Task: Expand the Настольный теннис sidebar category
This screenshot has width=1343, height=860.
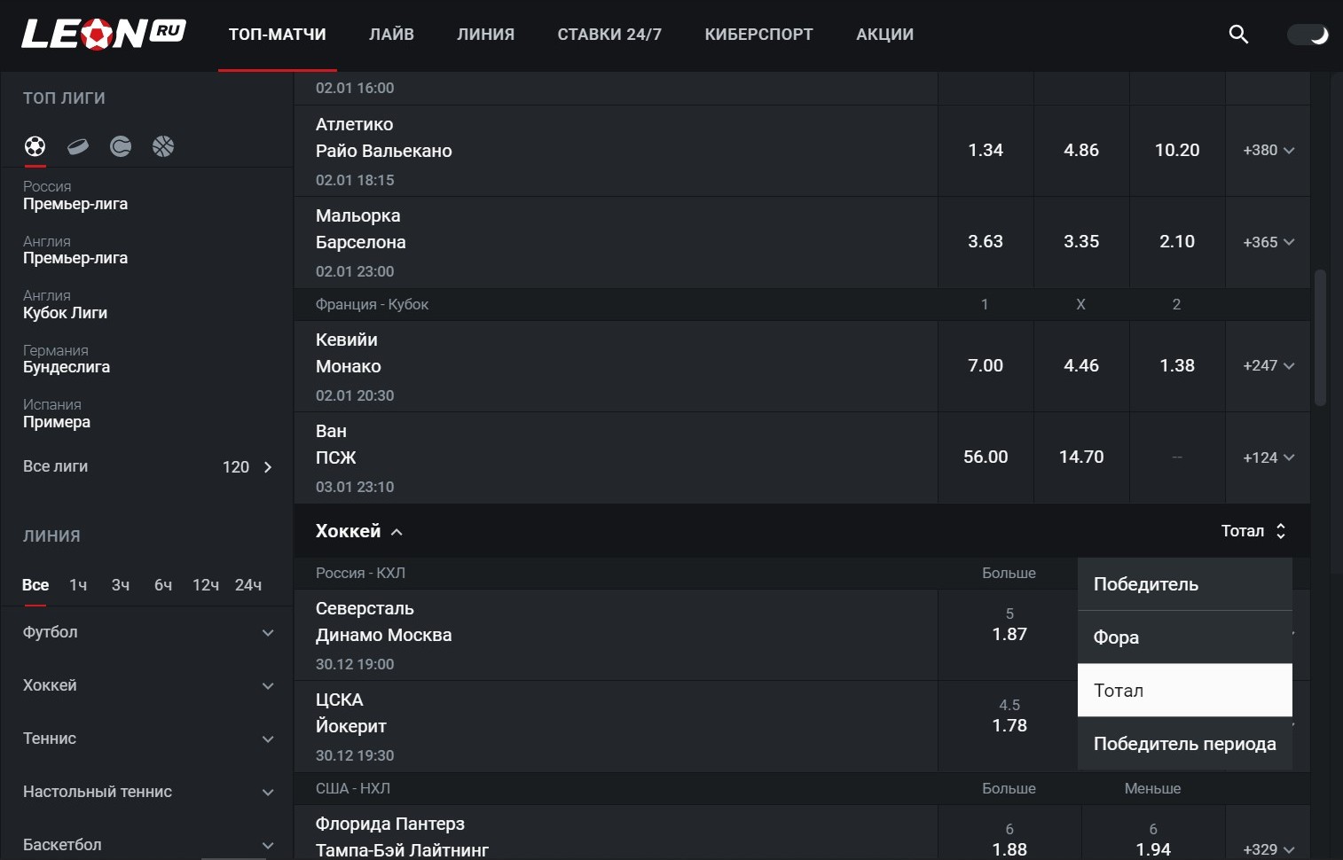Action: 147,792
